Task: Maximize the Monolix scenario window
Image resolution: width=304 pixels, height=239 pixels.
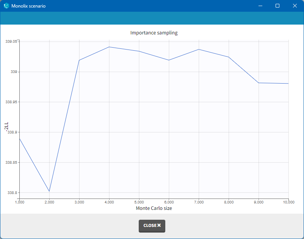Action: tap(277, 6)
